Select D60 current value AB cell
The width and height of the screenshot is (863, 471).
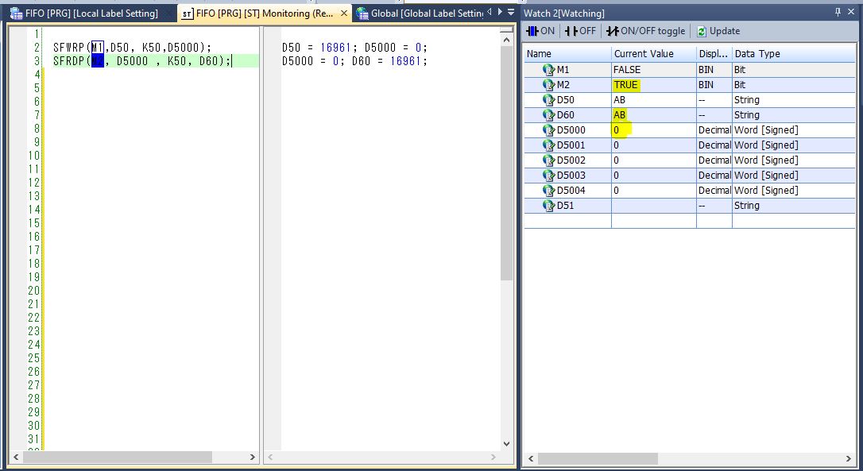pos(653,115)
